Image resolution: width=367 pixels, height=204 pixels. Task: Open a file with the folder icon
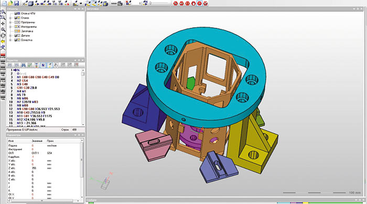click(x=10, y=3)
